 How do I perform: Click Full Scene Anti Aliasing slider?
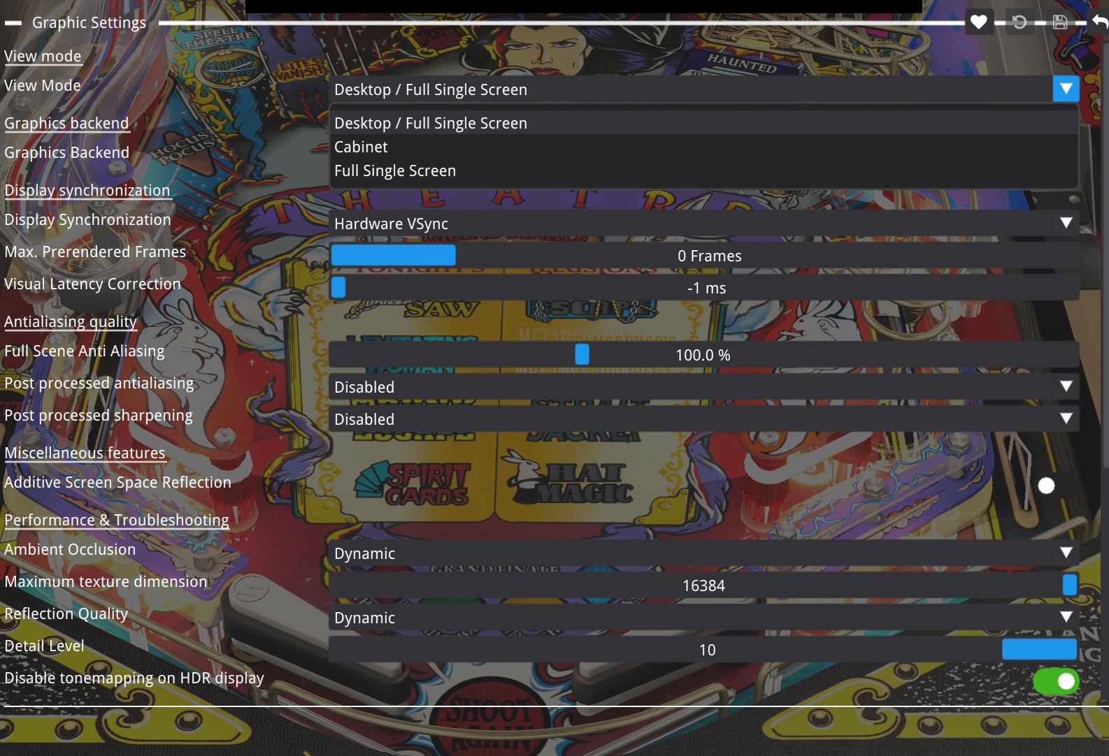pos(703,355)
